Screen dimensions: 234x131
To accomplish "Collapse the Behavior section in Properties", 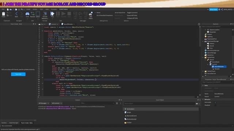I will pos(203,99).
